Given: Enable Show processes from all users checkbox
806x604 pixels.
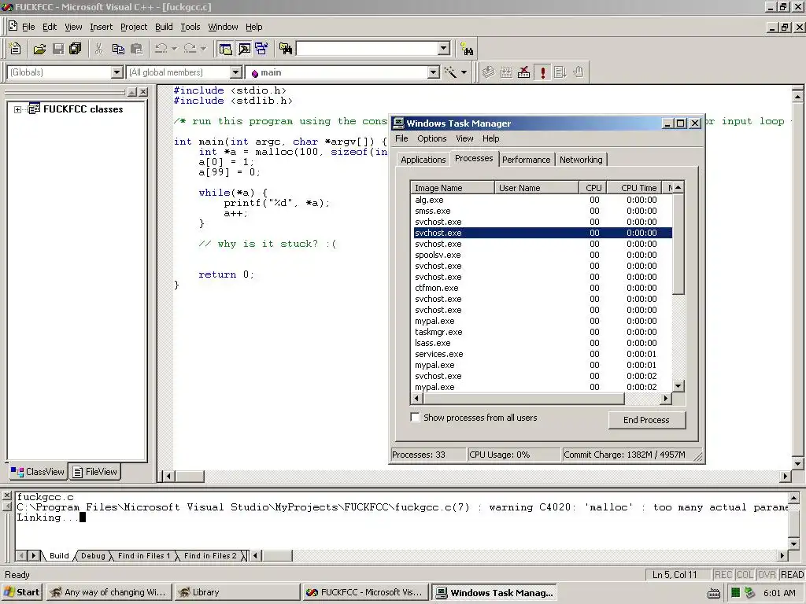Looking at the screenshot, I should pyautogui.click(x=415, y=417).
